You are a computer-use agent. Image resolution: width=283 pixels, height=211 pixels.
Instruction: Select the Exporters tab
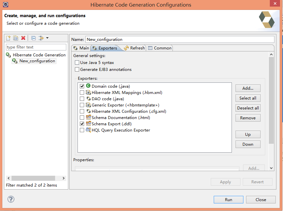[x=105, y=48]
